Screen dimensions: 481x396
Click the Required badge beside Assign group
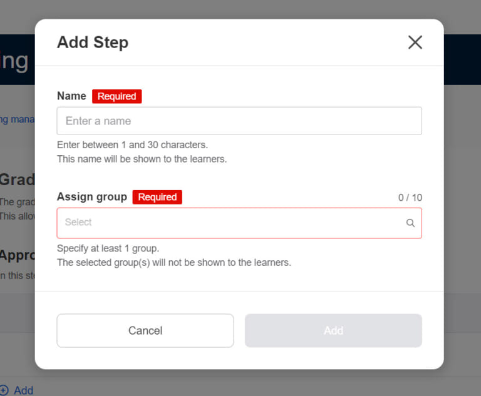(157, 197)
